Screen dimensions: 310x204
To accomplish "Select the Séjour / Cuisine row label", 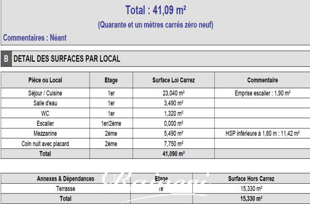I will coord(45,93).
